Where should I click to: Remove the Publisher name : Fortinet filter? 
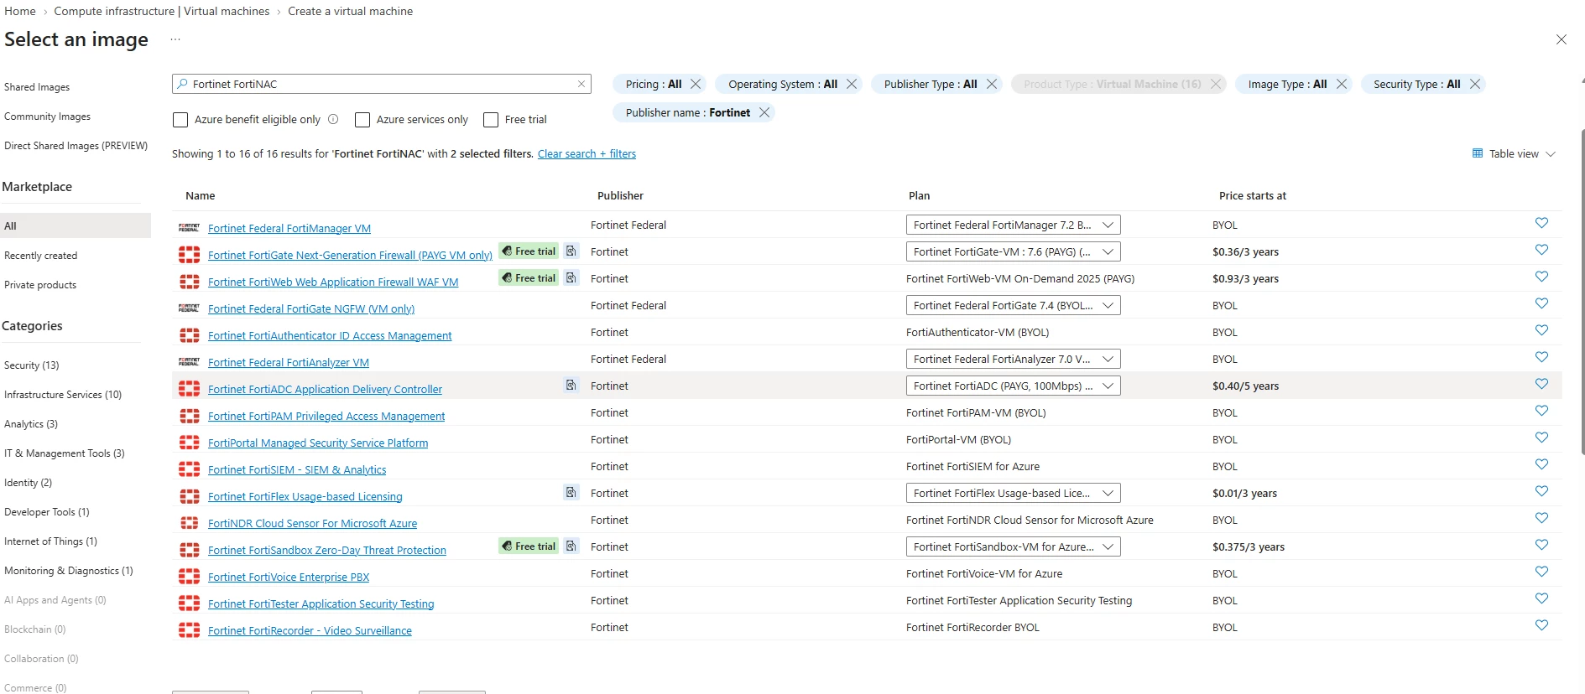point(764,112)
